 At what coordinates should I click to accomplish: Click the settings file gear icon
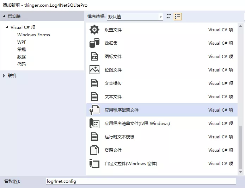coord(94,30)
